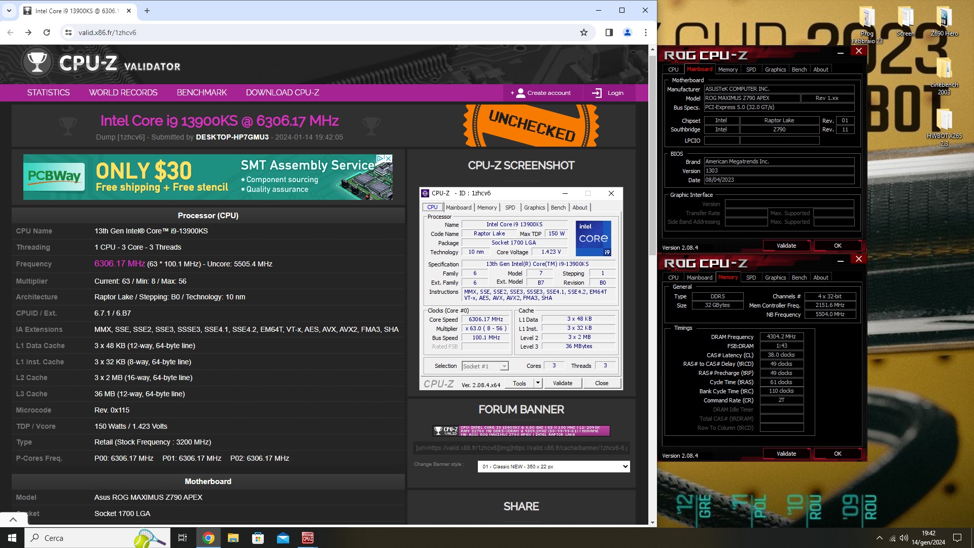Screen dimensions: 974x548
Task: Open Prog Febbraio 23 desktop folder
Action: [x=867, y=25]
